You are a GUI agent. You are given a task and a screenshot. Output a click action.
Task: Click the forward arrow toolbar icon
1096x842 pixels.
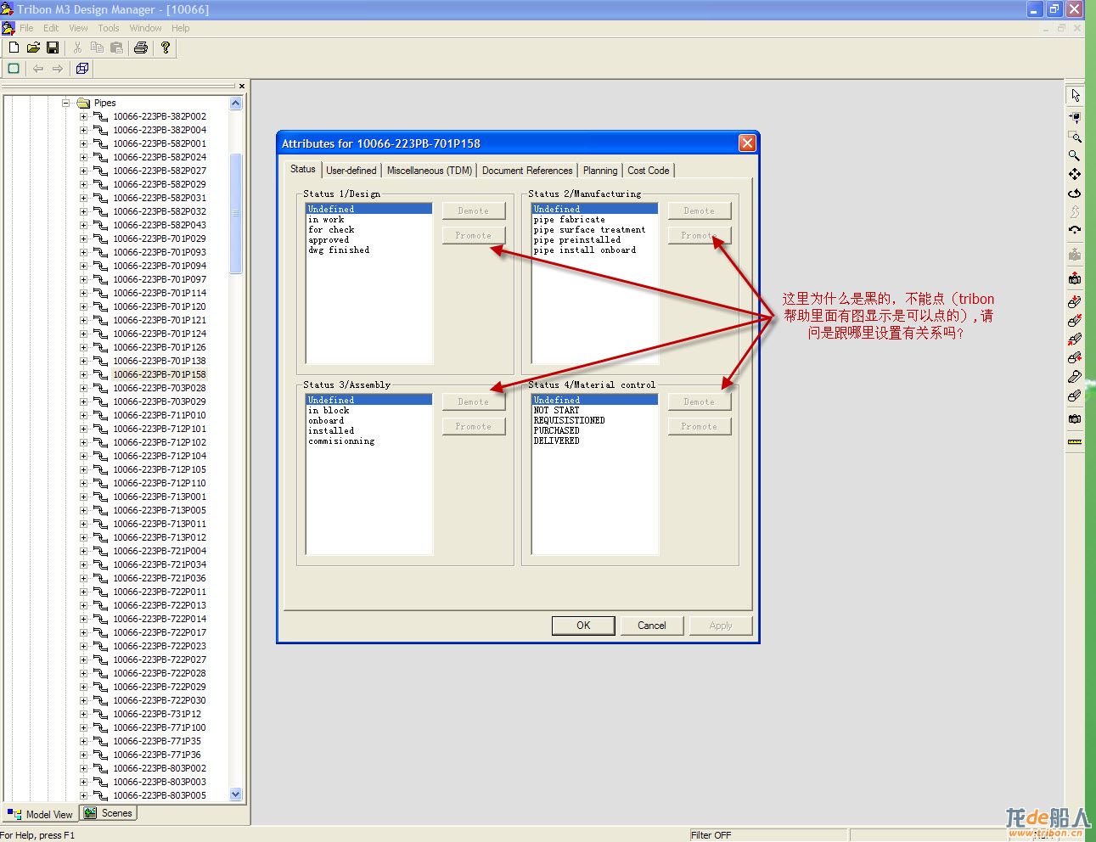pos(58,69)
